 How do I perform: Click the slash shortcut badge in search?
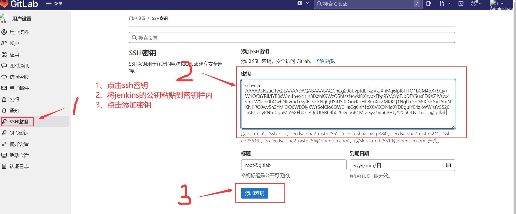tap(417, 4)
